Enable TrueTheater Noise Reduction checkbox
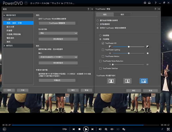Image resolution: width=172 pixels, height=132 pixels. 100,61
